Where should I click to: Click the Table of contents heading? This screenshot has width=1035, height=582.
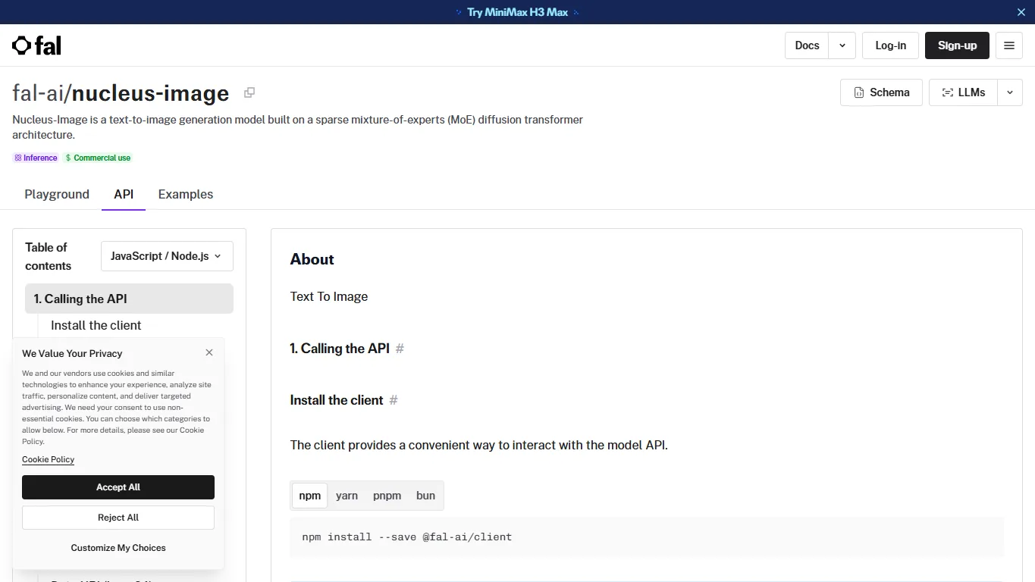48,256
